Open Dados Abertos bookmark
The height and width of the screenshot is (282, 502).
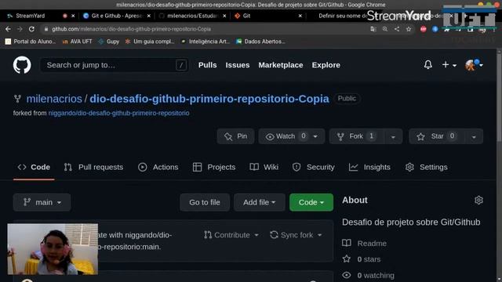point(260,42)
